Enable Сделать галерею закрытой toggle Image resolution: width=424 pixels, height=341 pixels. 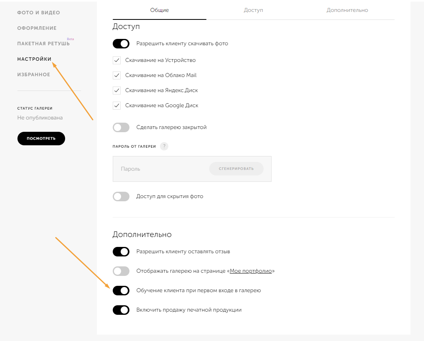[121, 127]
